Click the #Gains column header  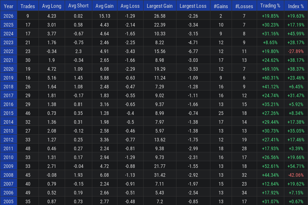tap(221, 6)
